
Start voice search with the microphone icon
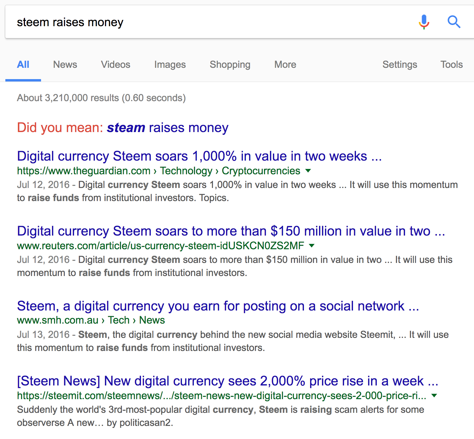(x=424, y=22)
